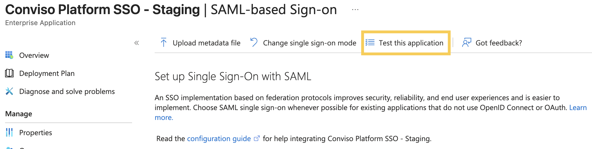Viewport: 592px width, 149px height.
Task: Click the Upload metadata file button
Action: coord(200,43)
